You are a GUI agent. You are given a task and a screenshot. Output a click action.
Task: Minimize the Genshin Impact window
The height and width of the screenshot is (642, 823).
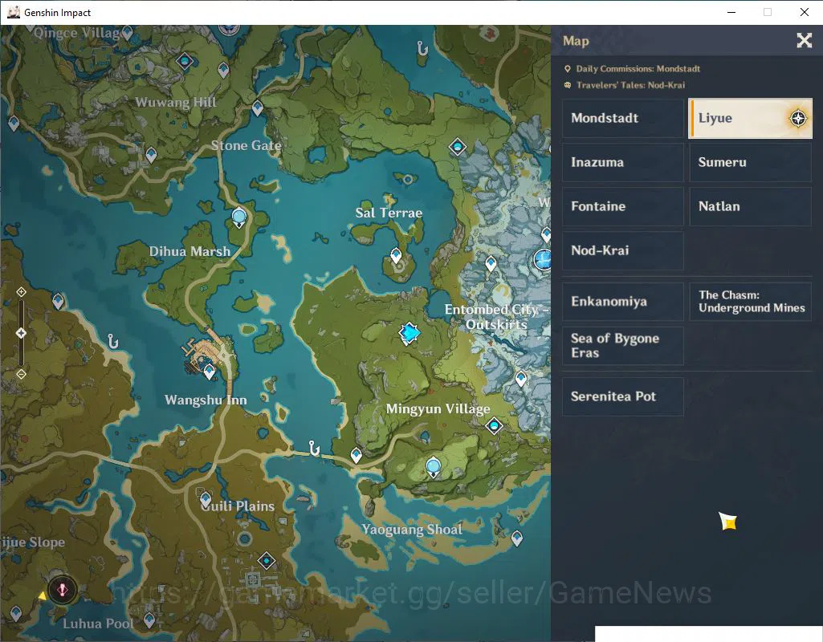point(731,12)
